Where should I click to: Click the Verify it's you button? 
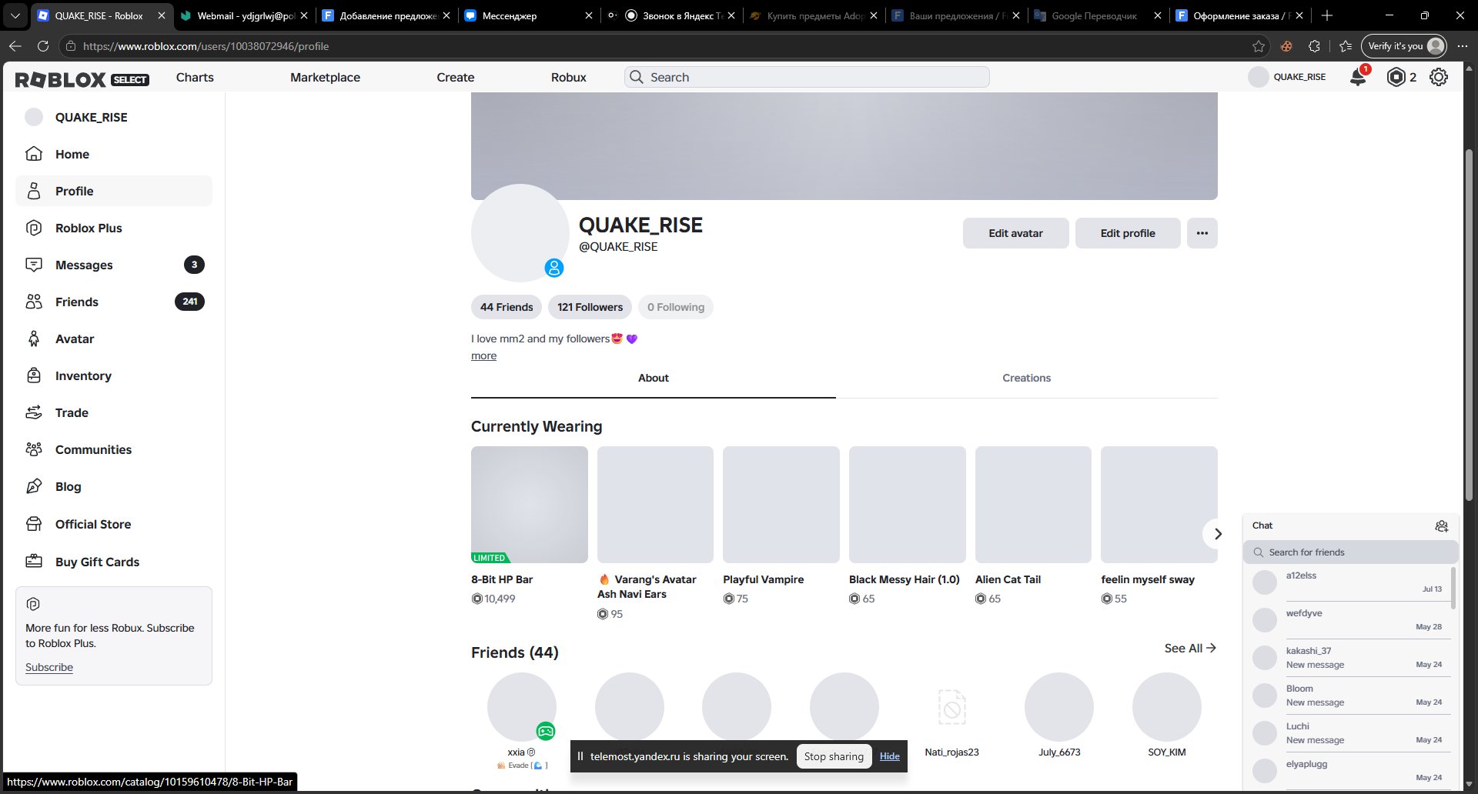[1403, 46]
